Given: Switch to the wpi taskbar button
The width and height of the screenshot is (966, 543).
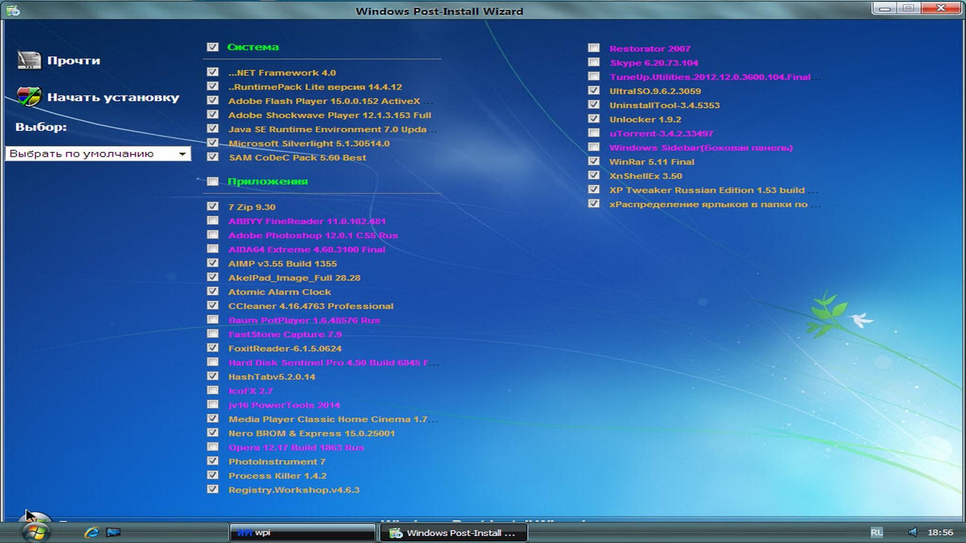Looking at the screenshot, I should point(302,532).
